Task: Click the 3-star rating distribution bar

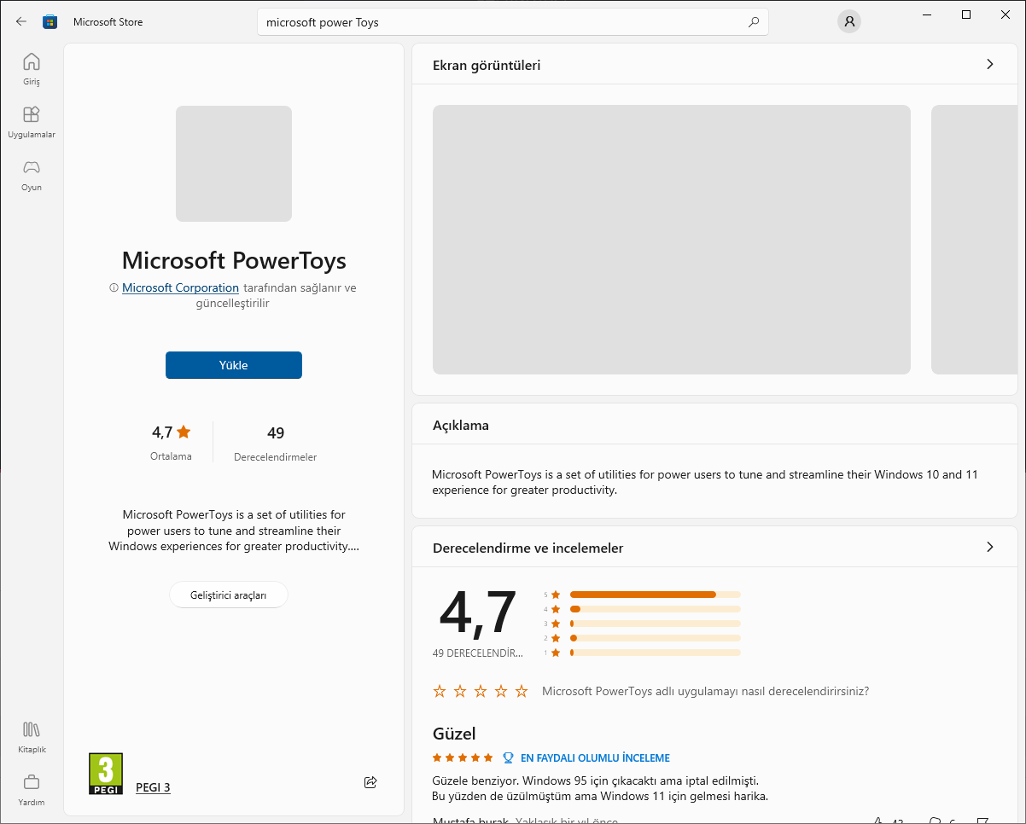Action: [x=656, y=624]
